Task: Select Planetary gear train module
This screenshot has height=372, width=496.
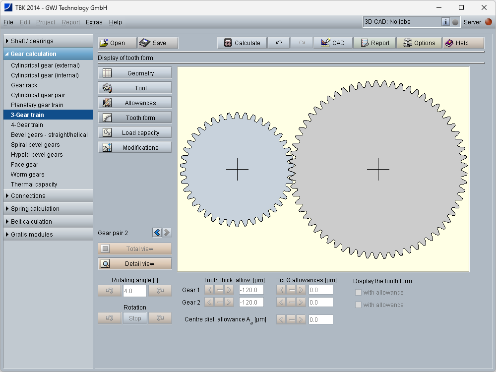Action: click(37, 105)
